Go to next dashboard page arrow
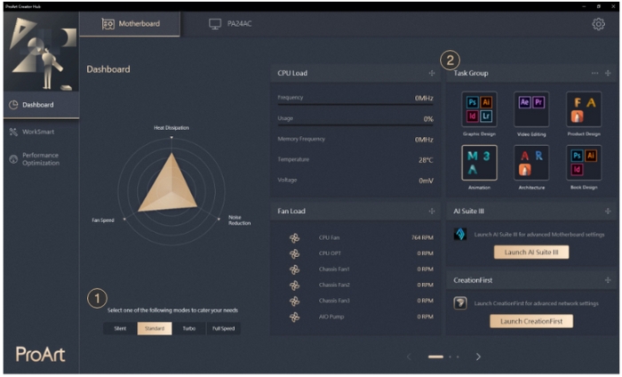622x377 pixels. 478,357
